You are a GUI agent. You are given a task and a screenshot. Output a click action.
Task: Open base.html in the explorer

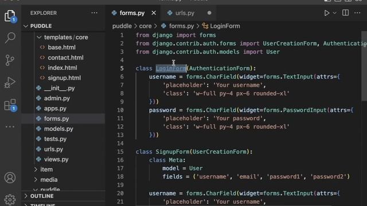tap(61, 47)
